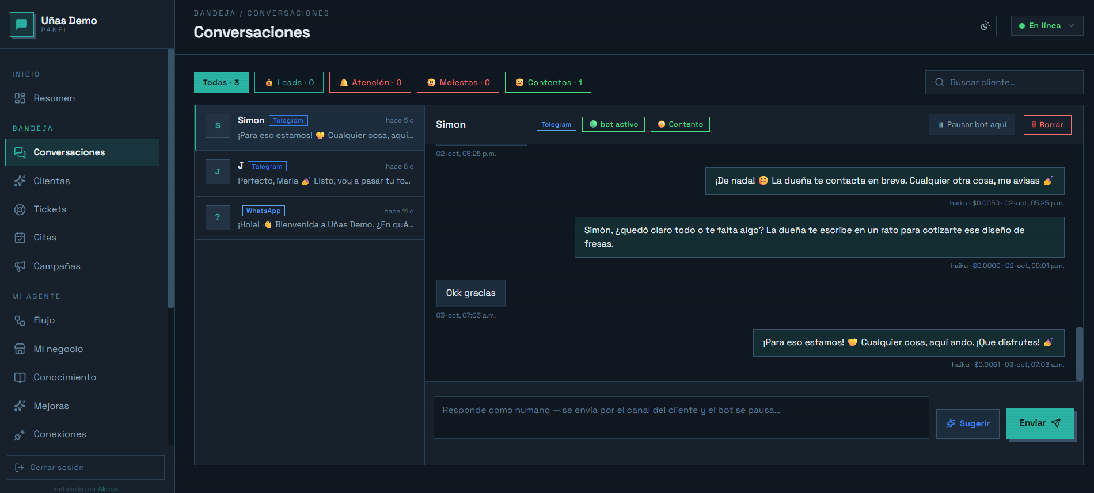Click the Mejoras sparkles icon
Viewport: 1094px width, 493px height.
point(20,406)
